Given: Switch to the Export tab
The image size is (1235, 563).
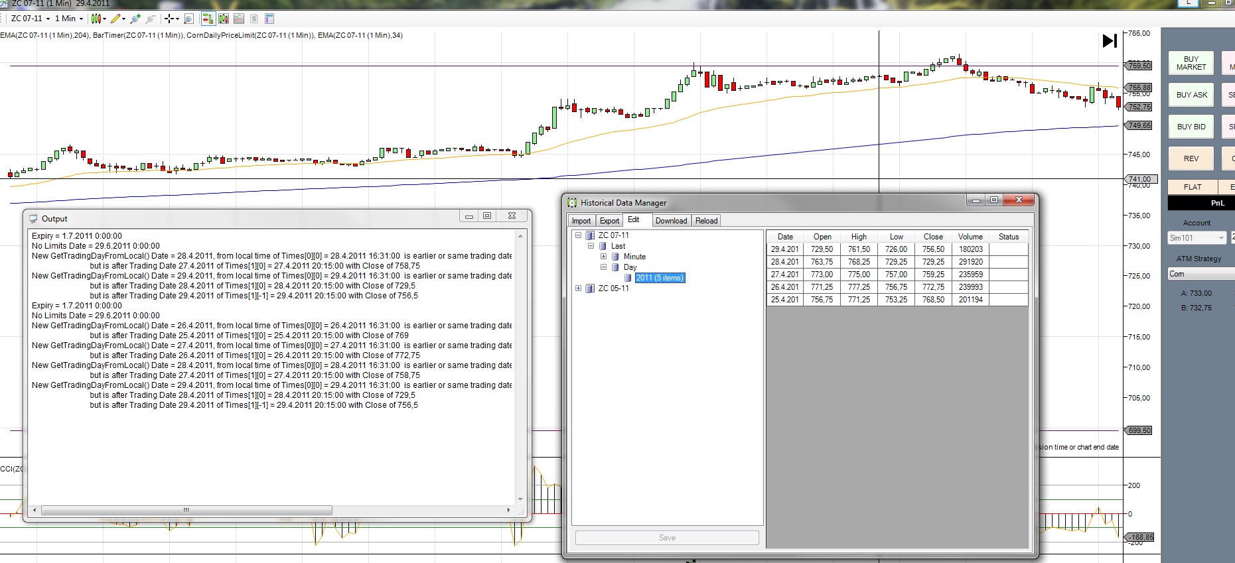Looking at the screenshot, I should [x=609, y=221].
